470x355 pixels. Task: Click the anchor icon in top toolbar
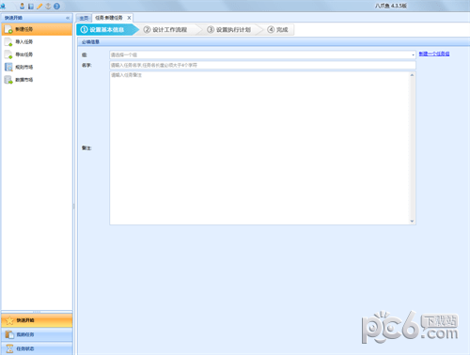[48, 7]
